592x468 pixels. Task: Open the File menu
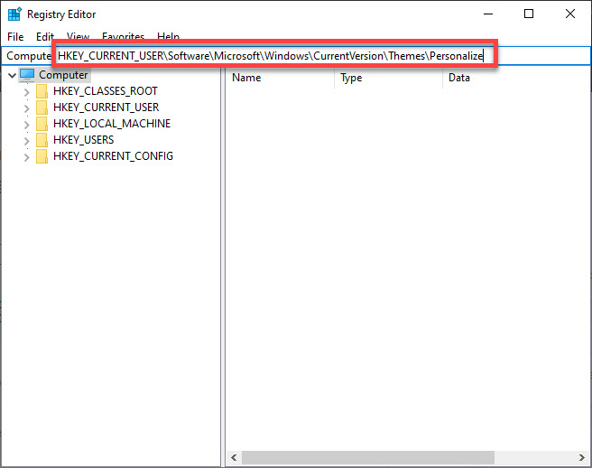(15, 37)
